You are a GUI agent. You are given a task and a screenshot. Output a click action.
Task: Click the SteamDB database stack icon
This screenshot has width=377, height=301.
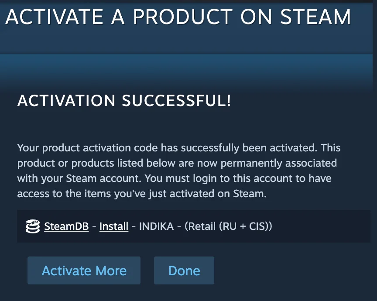pos(33,226)
